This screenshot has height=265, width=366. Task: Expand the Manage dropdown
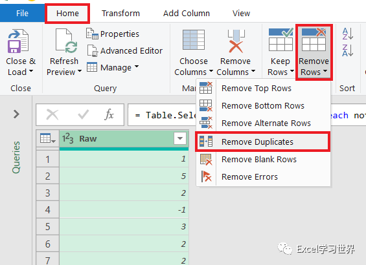pos(113,67)
